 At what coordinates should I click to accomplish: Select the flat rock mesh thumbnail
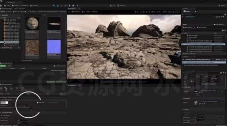coord(54,23)
